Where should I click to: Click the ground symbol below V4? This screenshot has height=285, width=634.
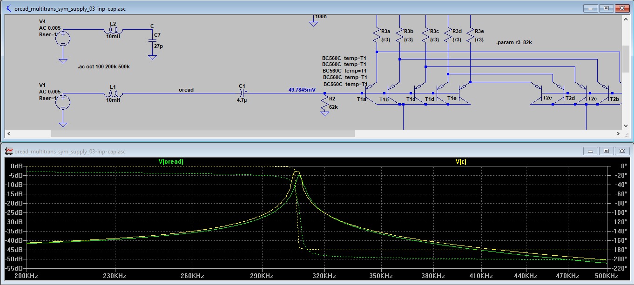(x=63, y=60)
